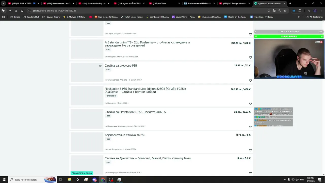The height and width of the screenshot is (183, 325).
Task: Favorite the Стойка за Джойстик Minecraft listing
Action: point(250,173)
